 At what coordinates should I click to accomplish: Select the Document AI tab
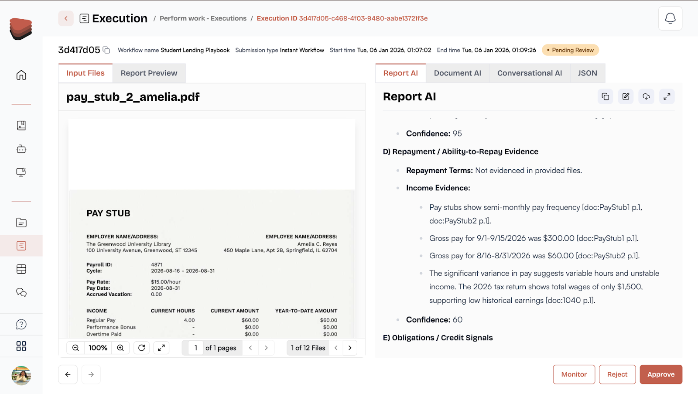point(458,73)
